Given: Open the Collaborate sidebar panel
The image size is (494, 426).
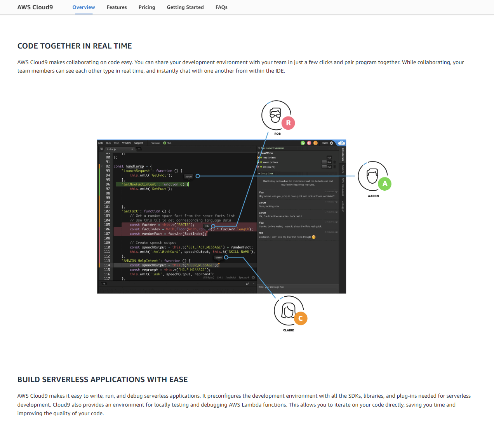Looking at the screenshot, I should click(x=341, y=155).
